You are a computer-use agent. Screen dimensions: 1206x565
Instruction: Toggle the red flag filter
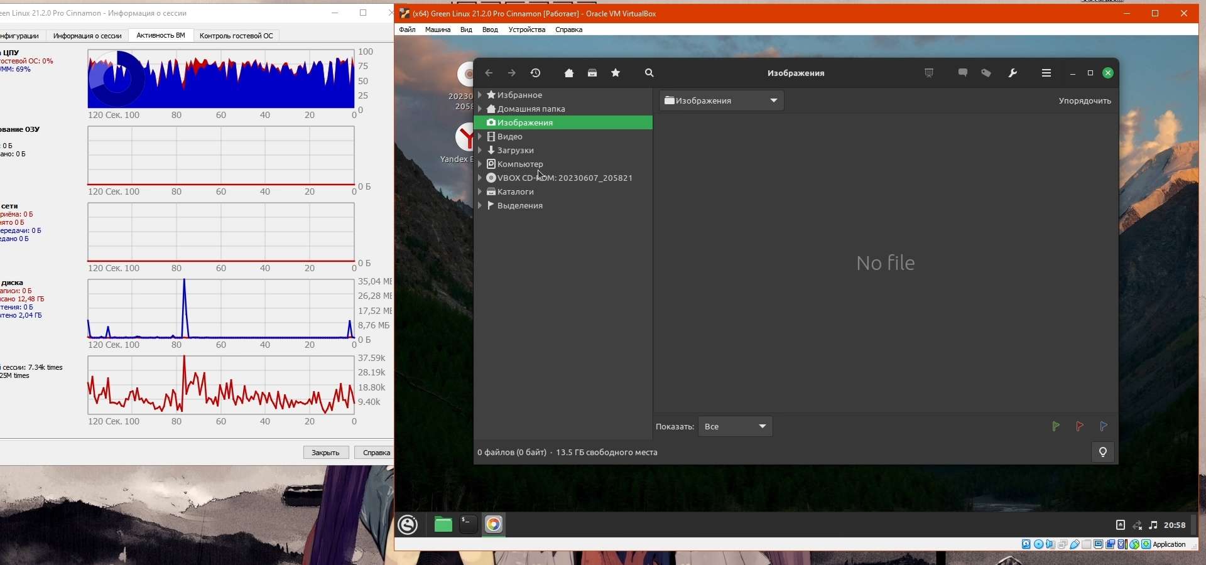point(1080,427)
